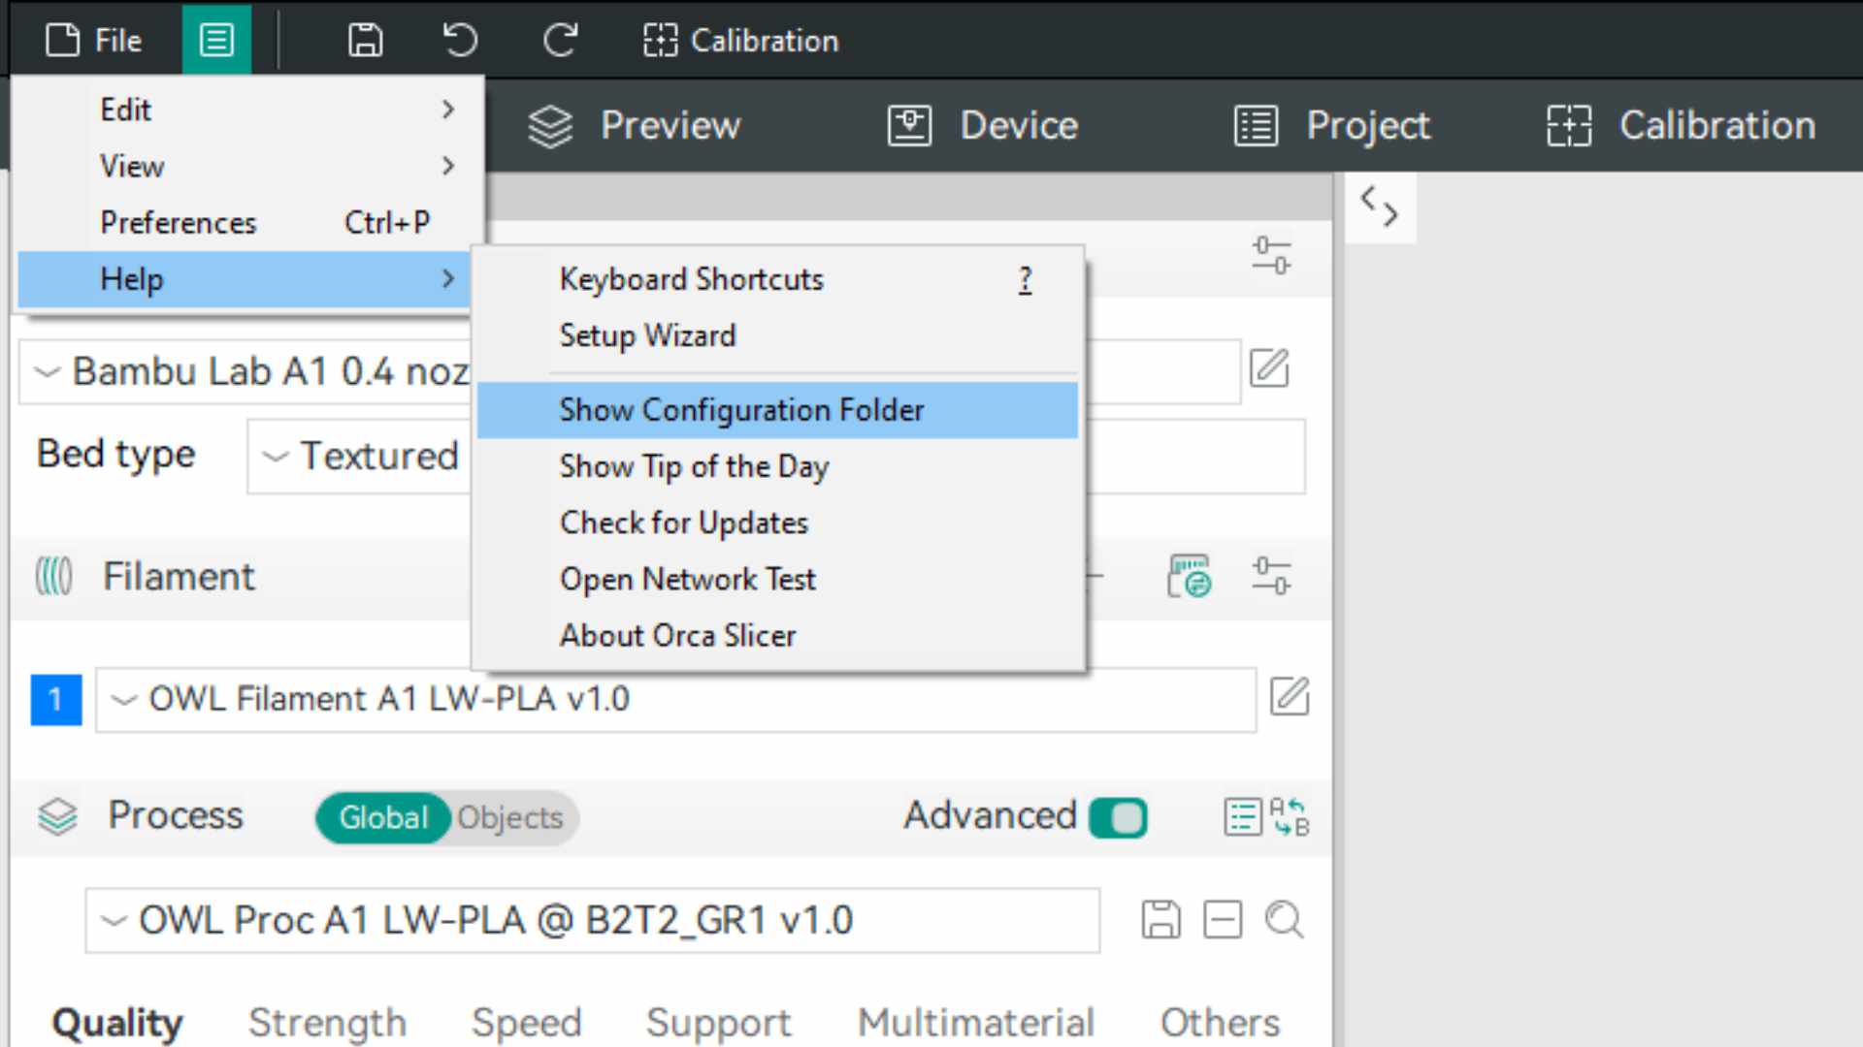Select Show Configuration Folder menu item
Viewport: 1863px width, 1047px height.
[741, 410]
